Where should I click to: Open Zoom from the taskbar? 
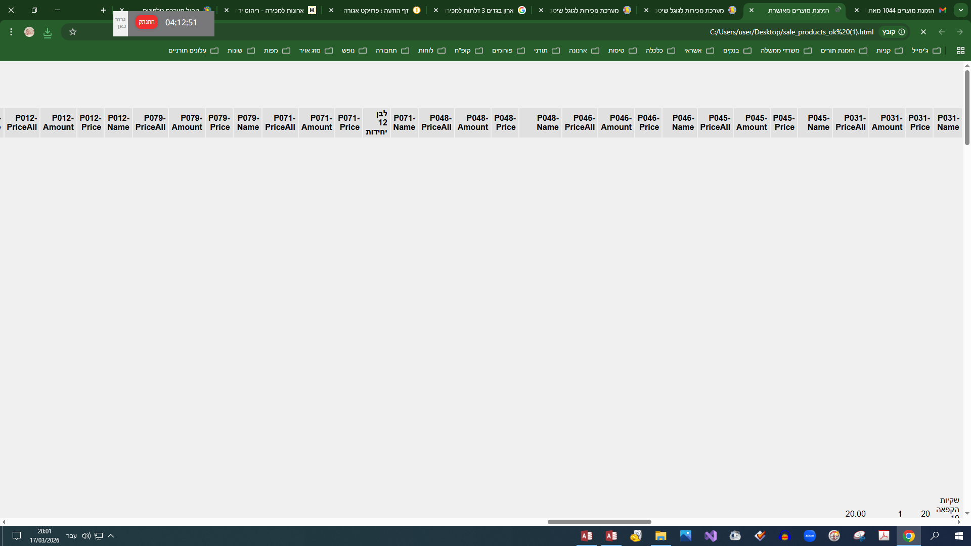pos(809,536)
